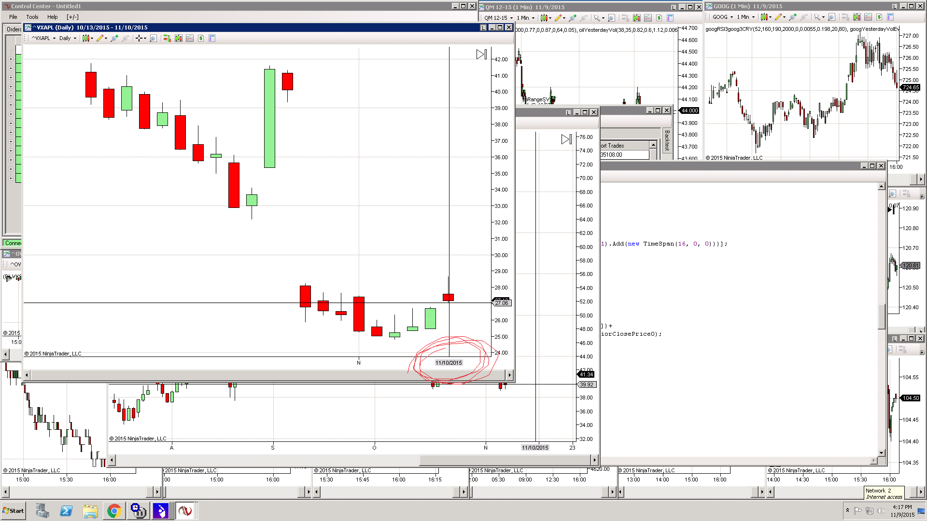Open the Help menu in Control Center
Screen dimensions: 927x521
click(52, 17)
